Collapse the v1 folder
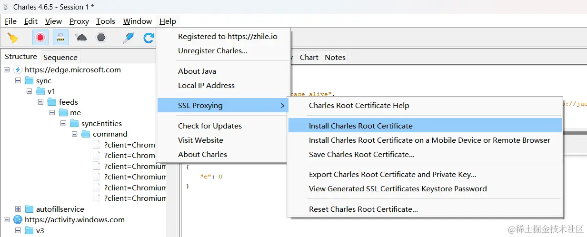This screenshot has width=587, height=237. point(30,91)
